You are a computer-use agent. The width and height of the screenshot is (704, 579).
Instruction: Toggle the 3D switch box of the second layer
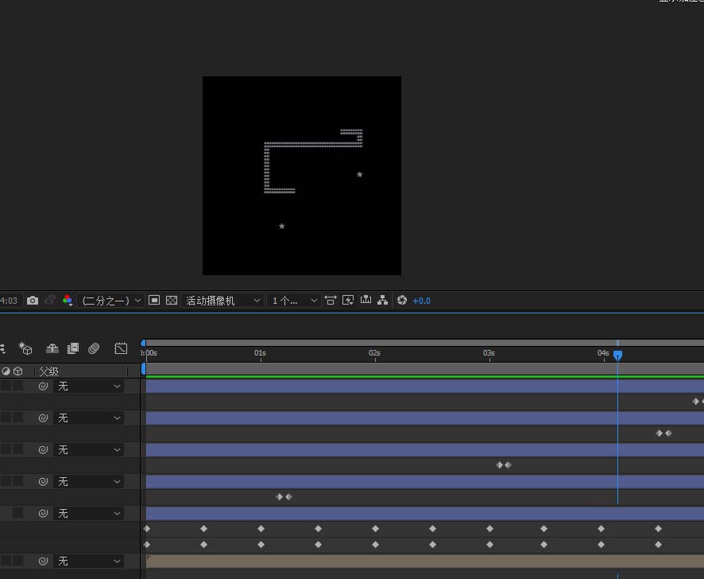(17, 418)
